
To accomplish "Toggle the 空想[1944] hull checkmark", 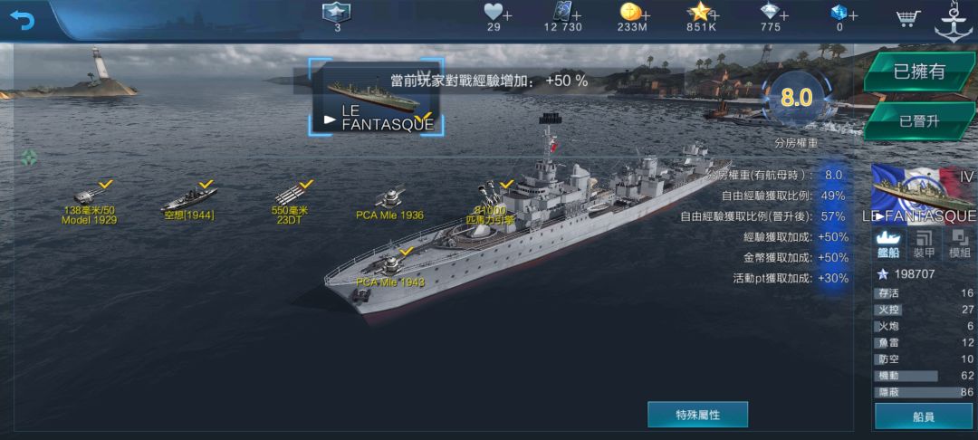I will 206,184.
